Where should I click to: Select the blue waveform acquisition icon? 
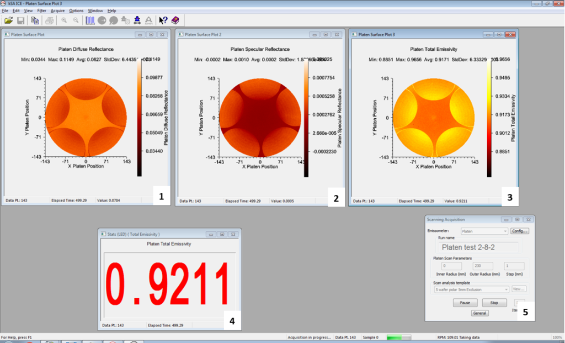pos(90,20)
